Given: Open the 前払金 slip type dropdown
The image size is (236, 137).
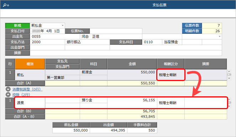Looking at the screenshot, I should pos(63,25).
